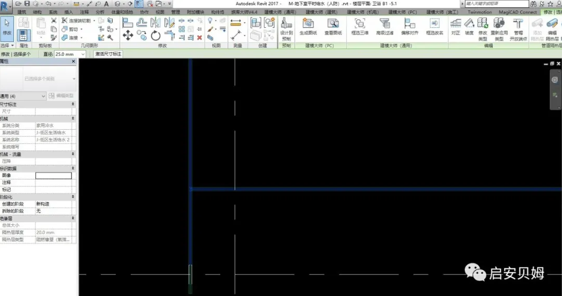Click the 坡度 slope tool icon
562x296 pixels.
[469, 27]
